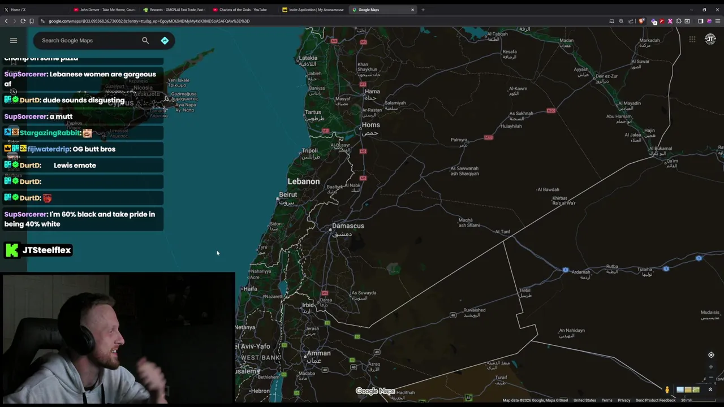This screenshot has width=724, height=407.
Task: Go forward in the browser
Action: click(15, 21)
